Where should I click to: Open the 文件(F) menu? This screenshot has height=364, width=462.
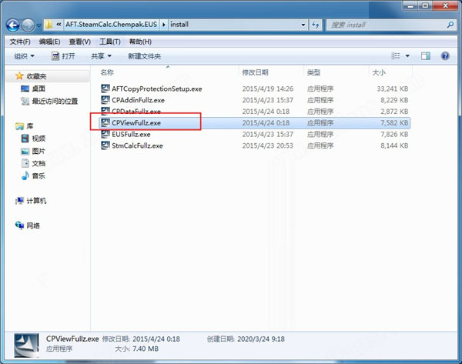coord(20,42)
